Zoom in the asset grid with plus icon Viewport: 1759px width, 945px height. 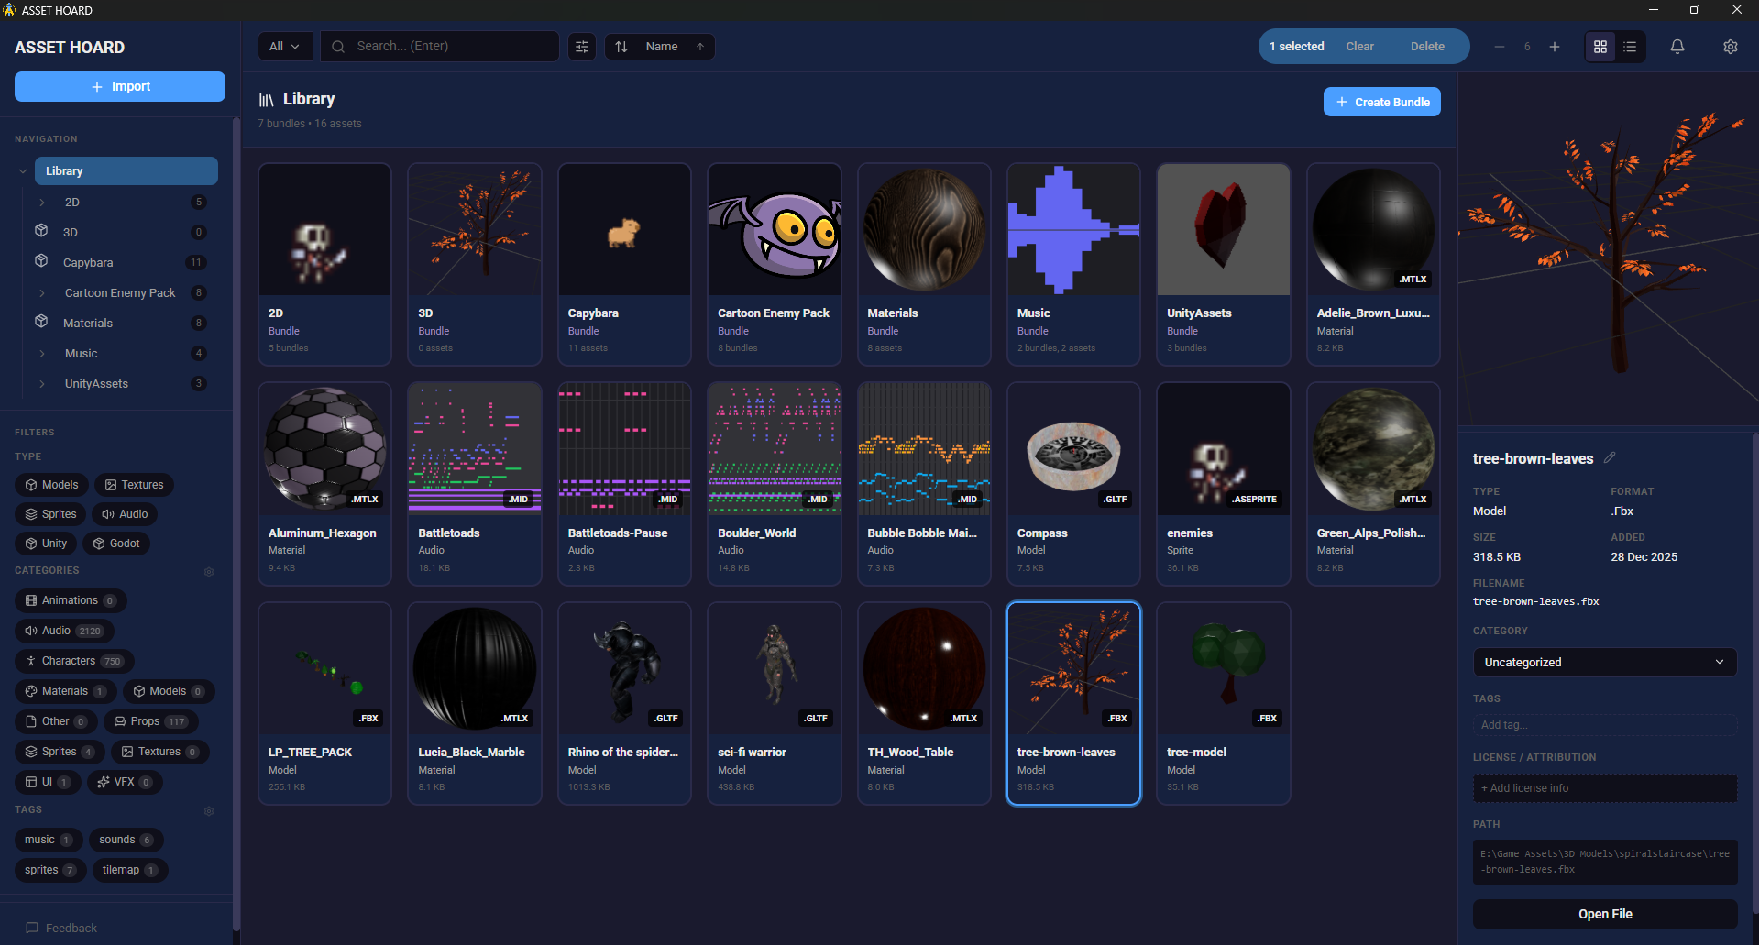(x=1554, y=46)
